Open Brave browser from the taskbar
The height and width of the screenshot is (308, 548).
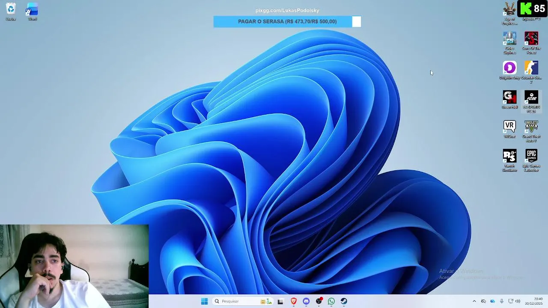pos(293,301)
